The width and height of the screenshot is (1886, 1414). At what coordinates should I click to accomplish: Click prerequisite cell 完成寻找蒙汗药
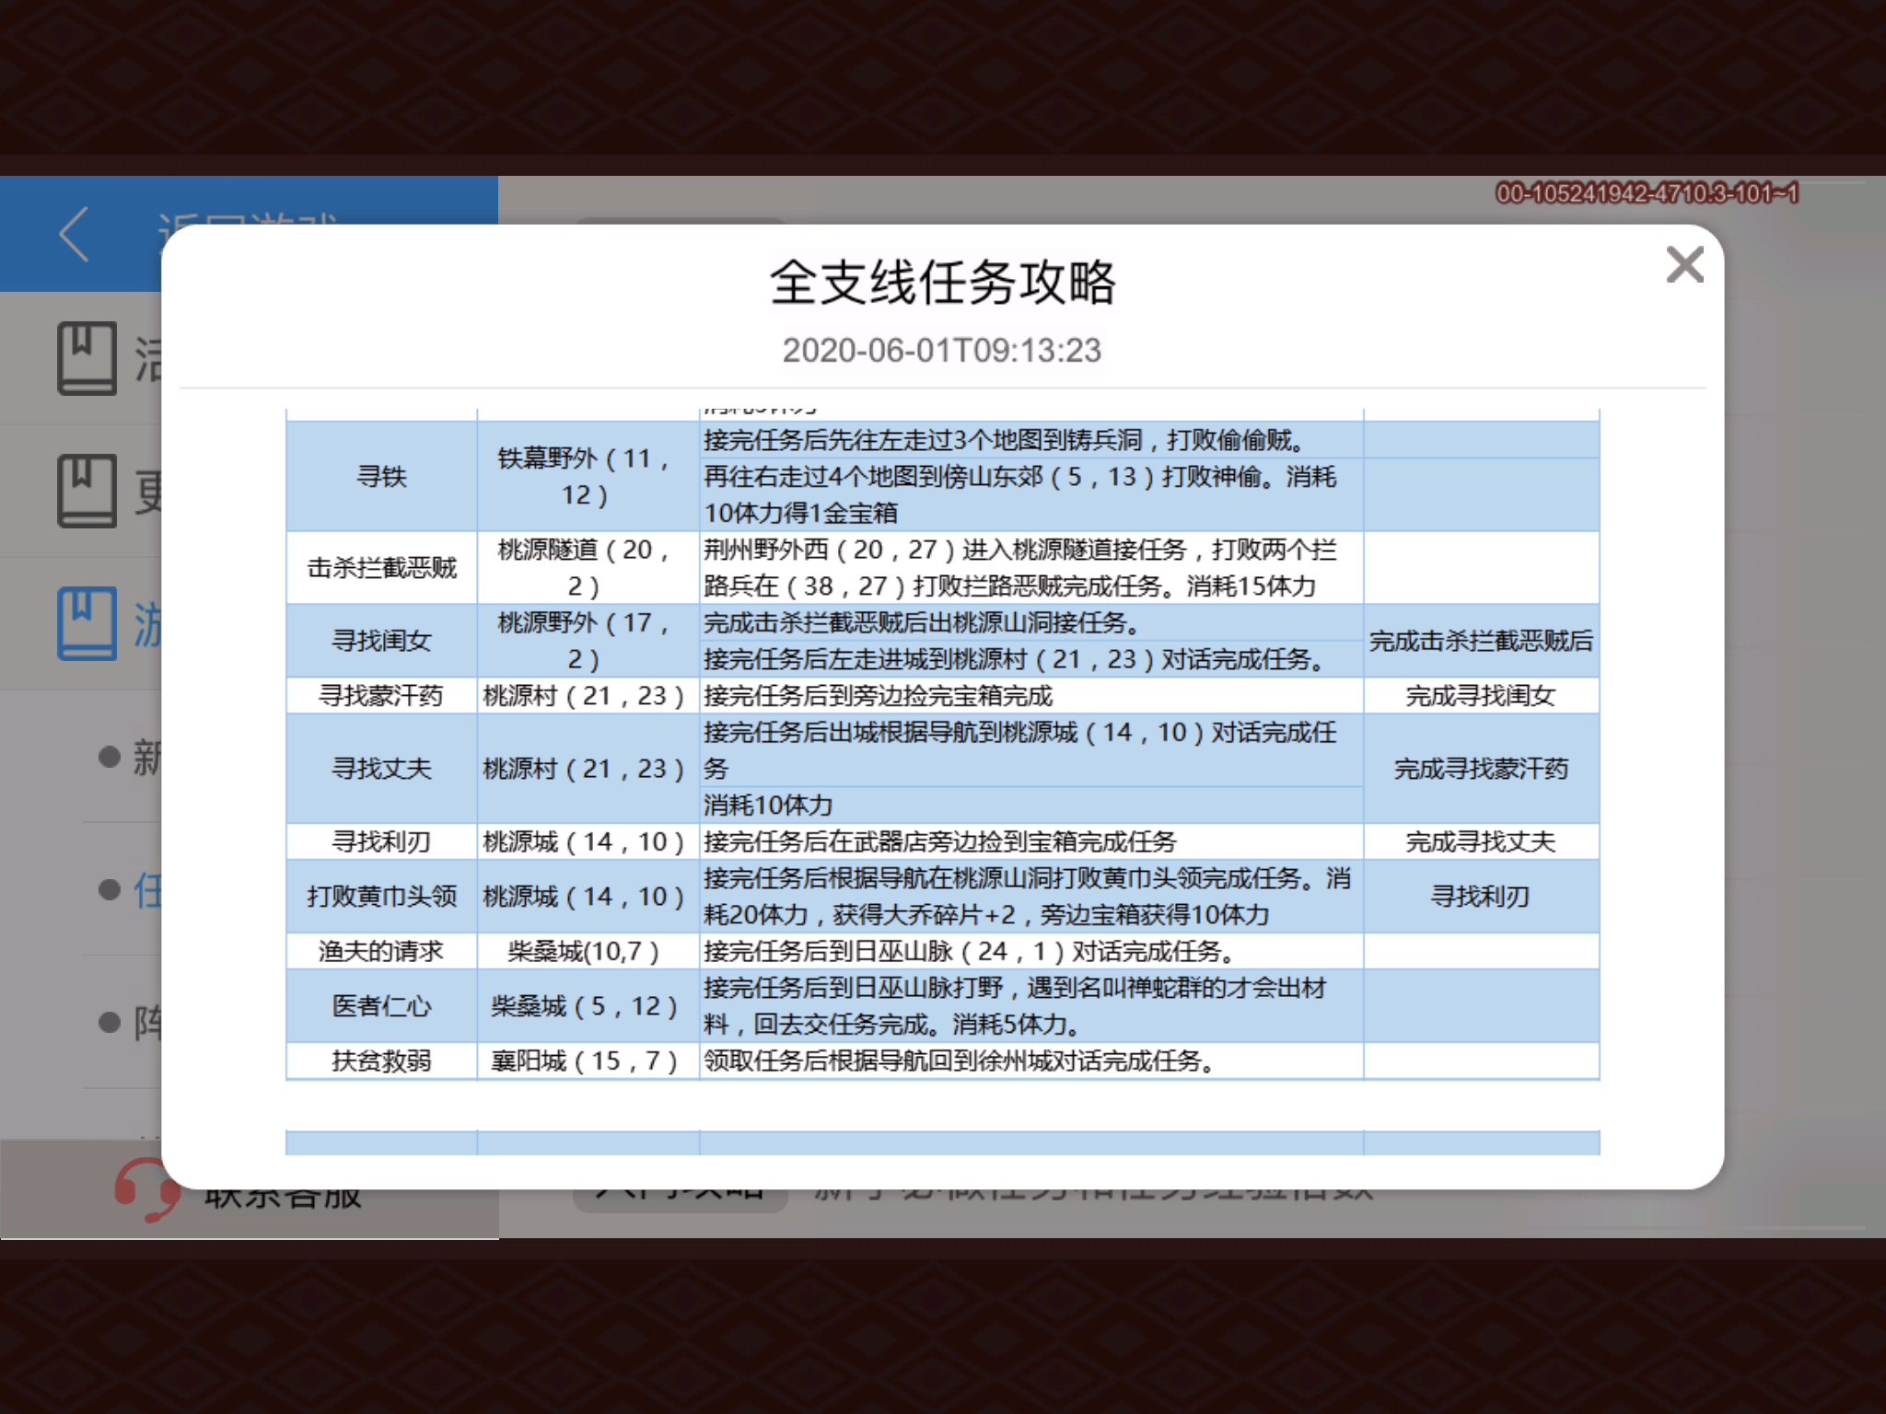1481,768
